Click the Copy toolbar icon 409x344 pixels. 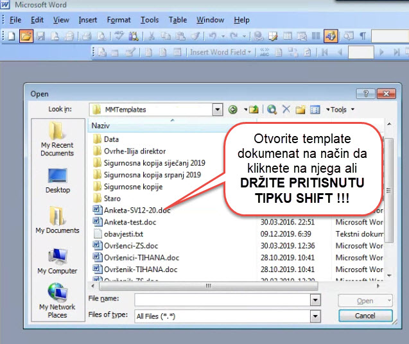[166, 36]
